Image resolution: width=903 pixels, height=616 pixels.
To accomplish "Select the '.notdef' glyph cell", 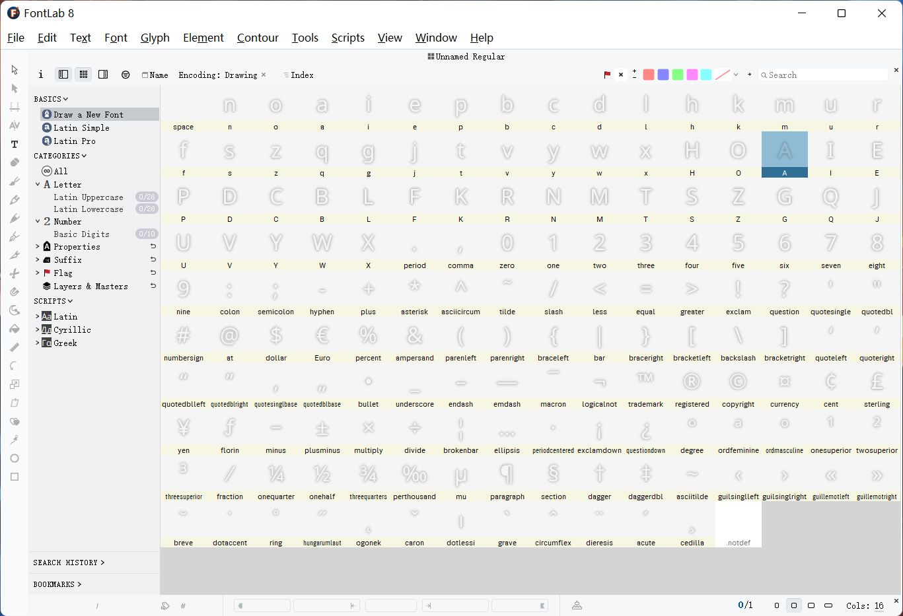I will click(x=739, y=524).
